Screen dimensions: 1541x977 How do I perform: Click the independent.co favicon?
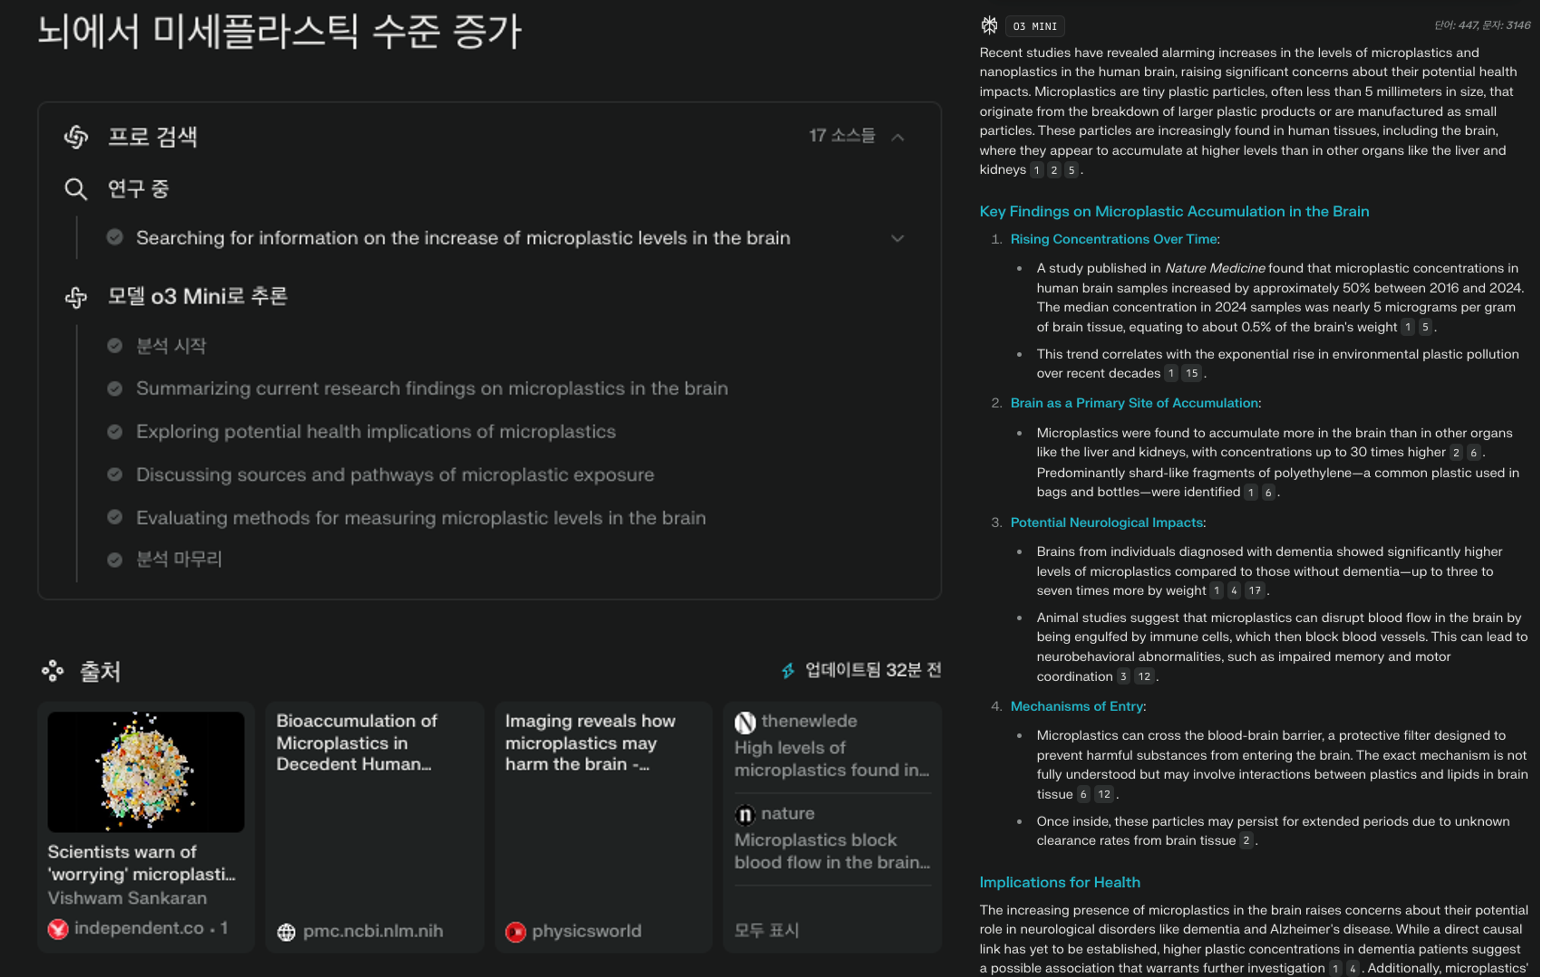point(58,928)
